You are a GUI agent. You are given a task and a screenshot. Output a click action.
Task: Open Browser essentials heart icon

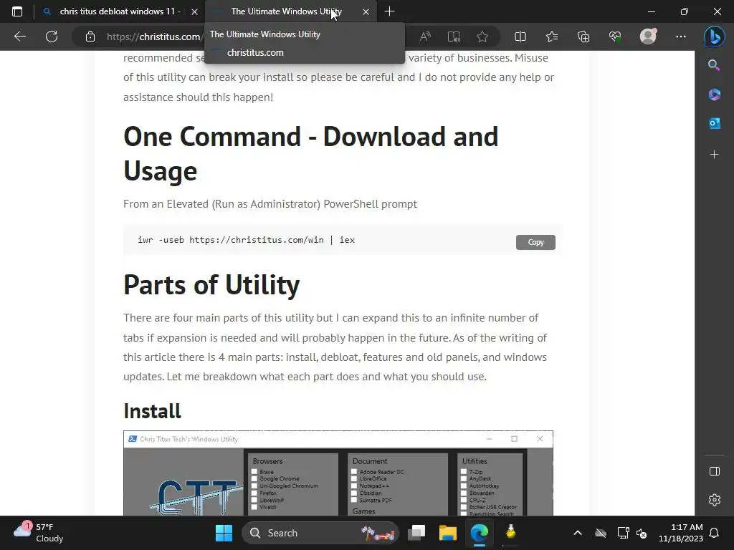tap(615, 37)
